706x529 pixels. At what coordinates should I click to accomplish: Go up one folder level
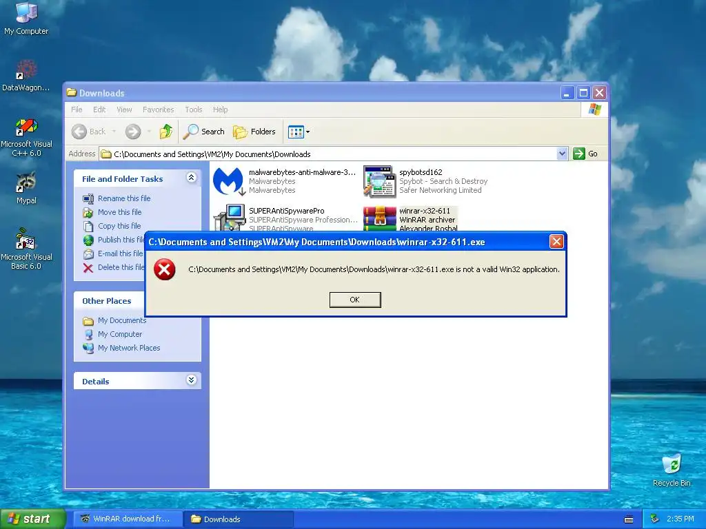coord(165,132)
